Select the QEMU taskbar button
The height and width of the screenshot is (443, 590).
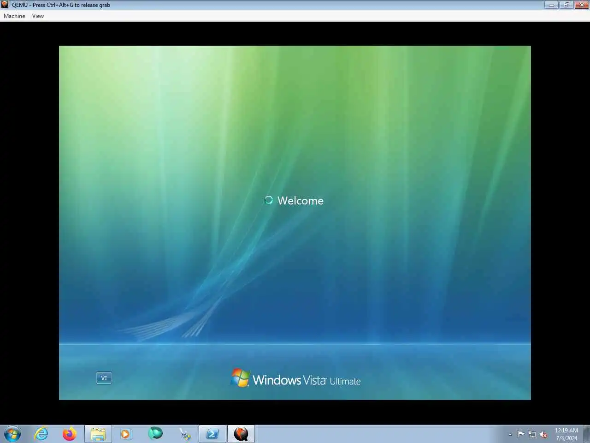[x=241, y=434]
